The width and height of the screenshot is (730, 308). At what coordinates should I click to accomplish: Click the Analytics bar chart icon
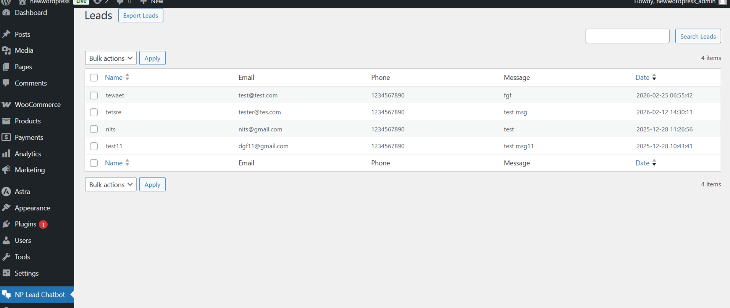click(6, 154)
